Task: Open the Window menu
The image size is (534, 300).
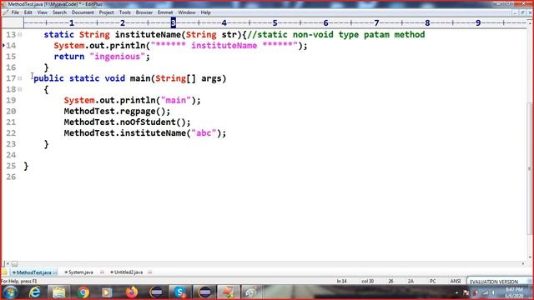Action: pyautogui.click(x=187, y=12)
